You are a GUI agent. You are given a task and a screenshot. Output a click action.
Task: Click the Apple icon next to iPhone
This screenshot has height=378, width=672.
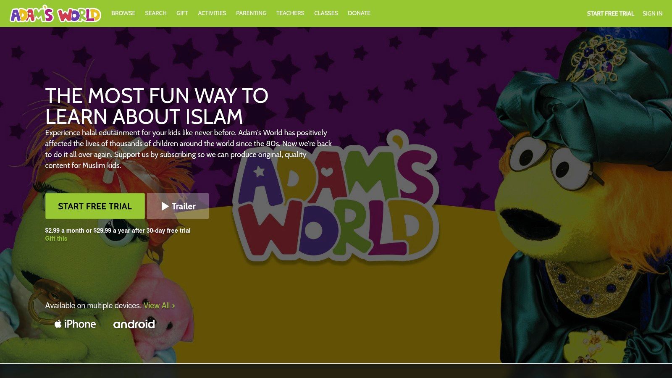[x=57, y=324]
